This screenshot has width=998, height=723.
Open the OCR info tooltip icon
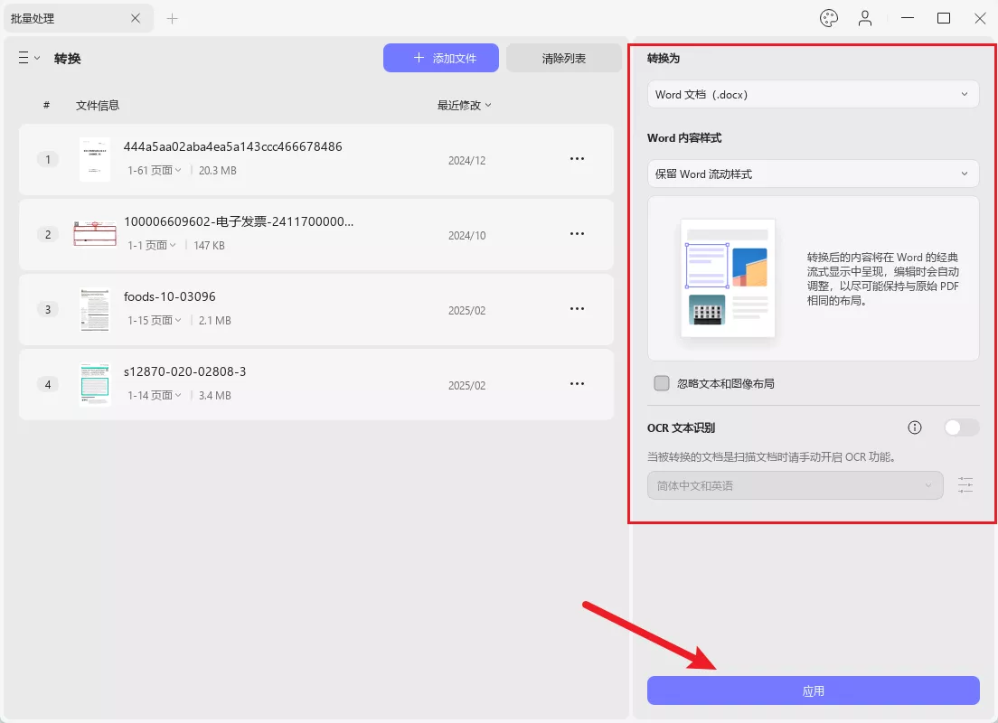click(915, 427)
